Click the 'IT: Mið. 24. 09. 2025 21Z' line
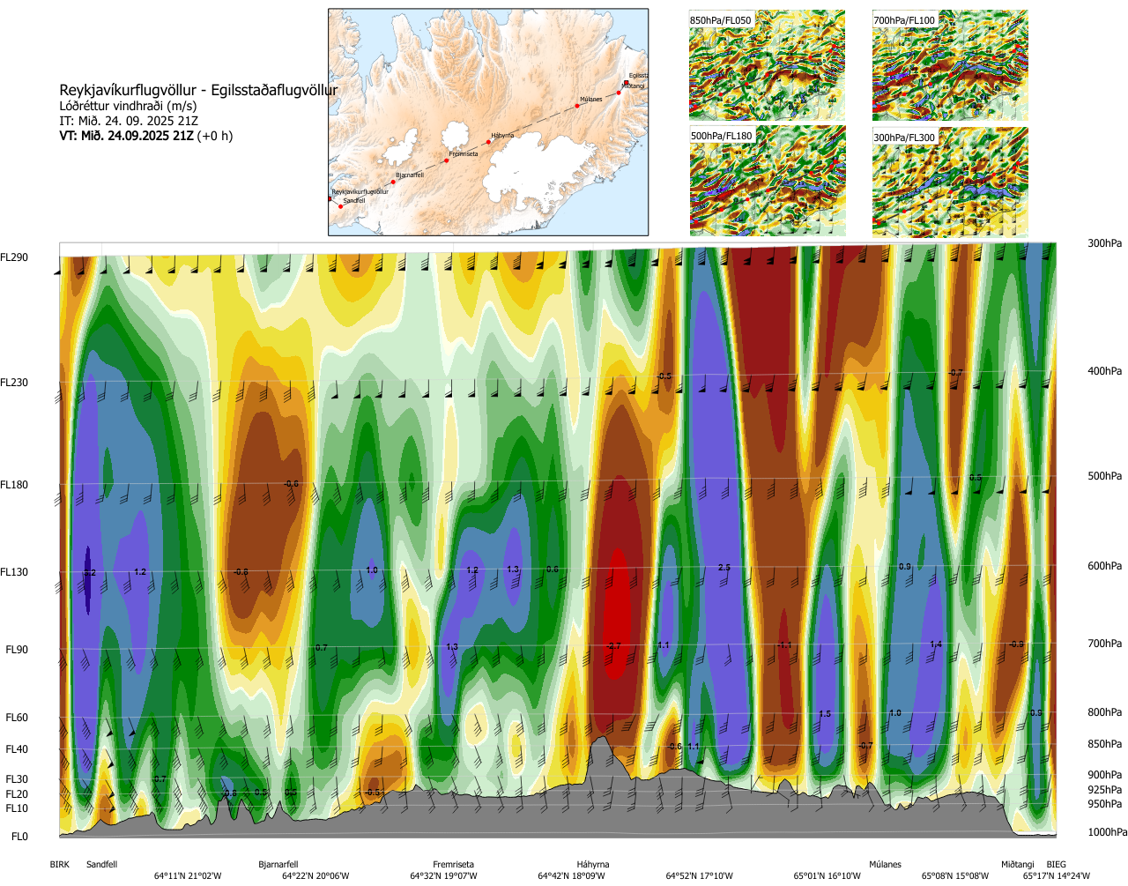 click(129, 121)
